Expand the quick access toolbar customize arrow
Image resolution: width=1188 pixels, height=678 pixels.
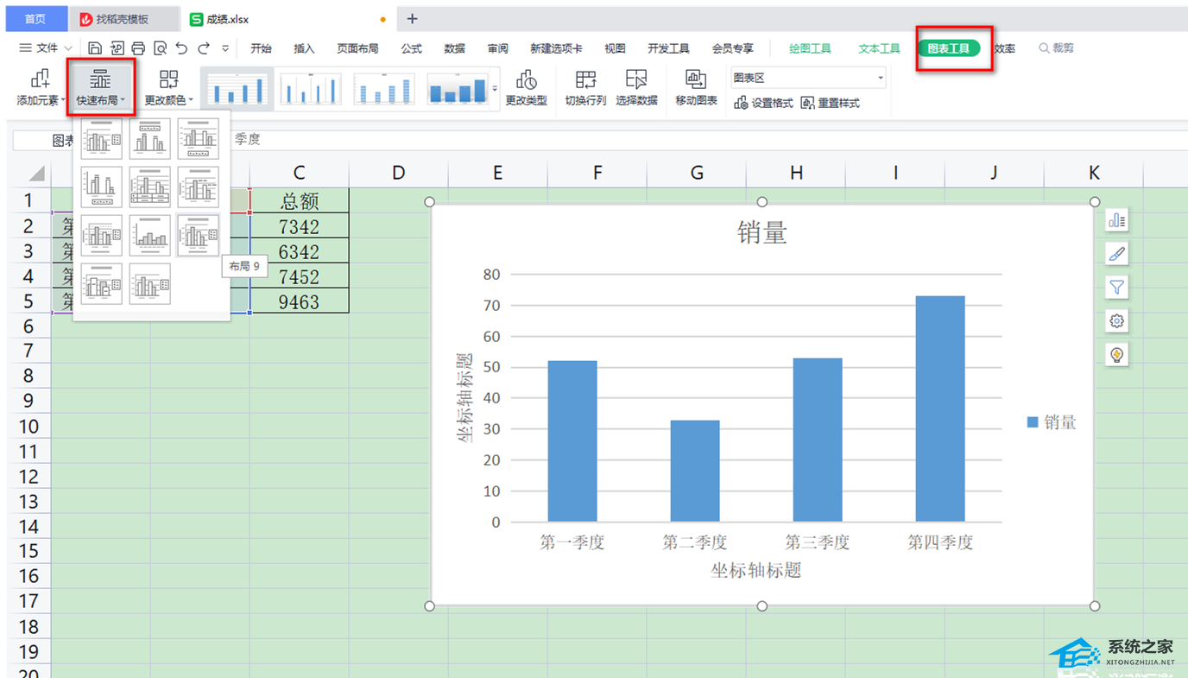tap(226, 48)
